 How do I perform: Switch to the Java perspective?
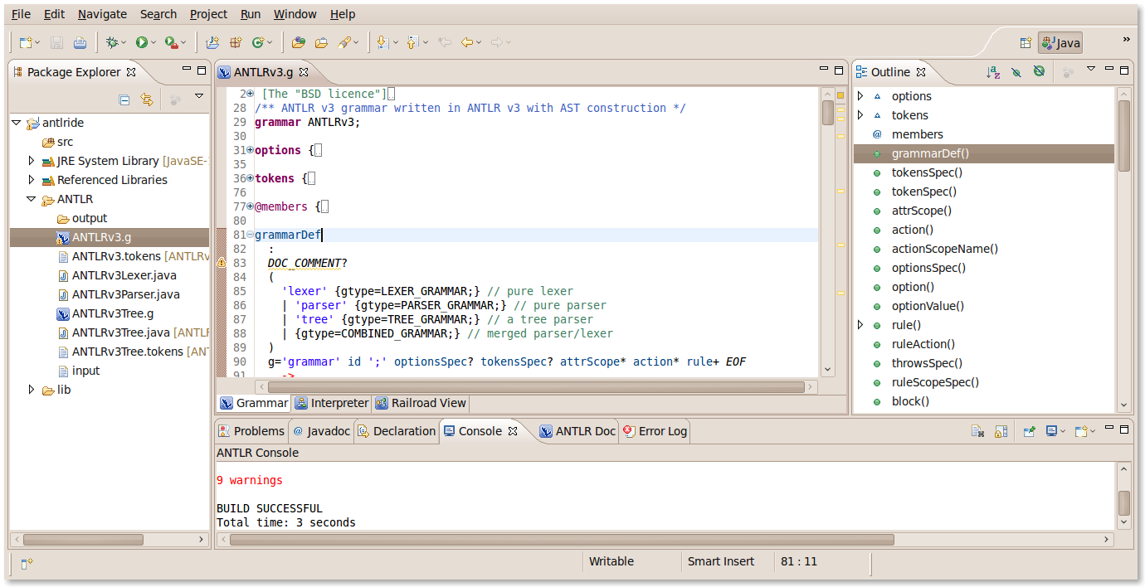(1061, 42)
